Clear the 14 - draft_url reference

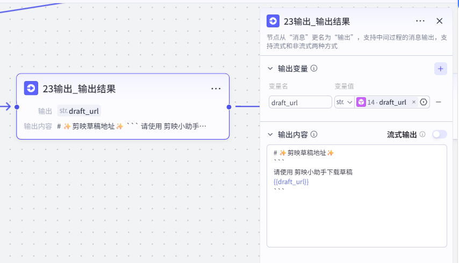[x=414, y=102]
